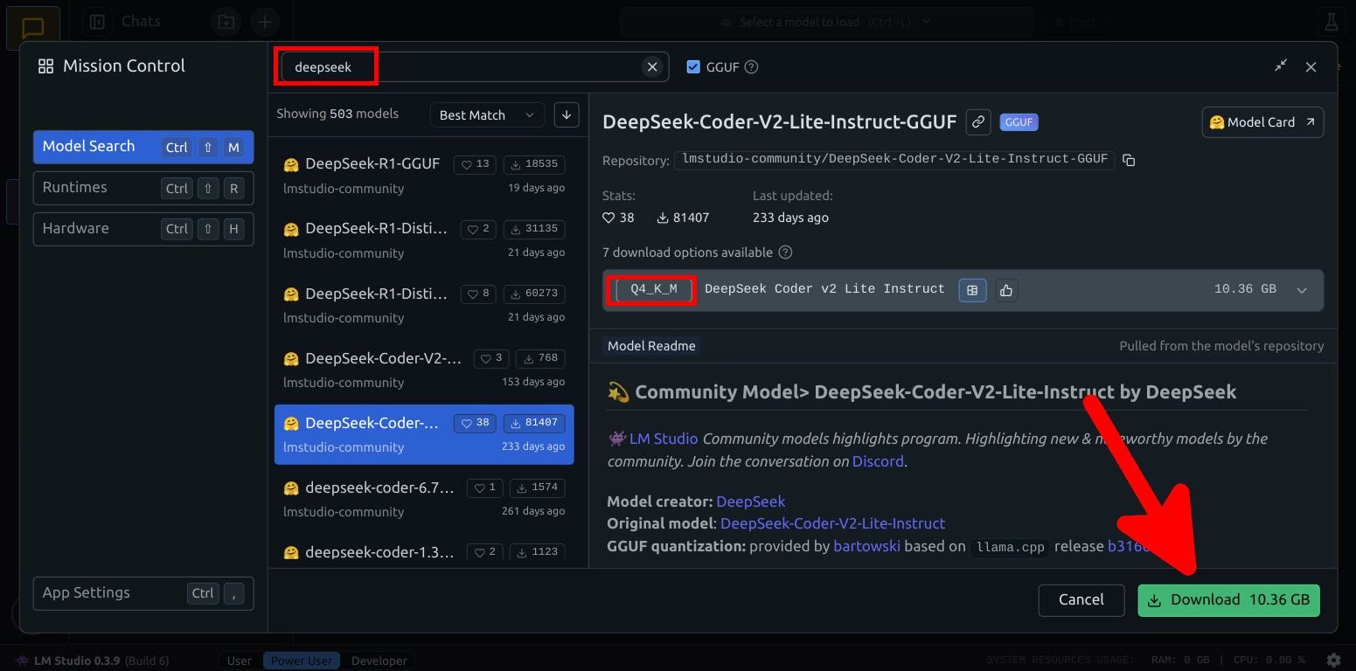Click the 18535 downloads badge on DeepSeek-R1-GGUF
Image resolution: width=1356 pixels, height=671 pixels.
(x=534, y=164)
